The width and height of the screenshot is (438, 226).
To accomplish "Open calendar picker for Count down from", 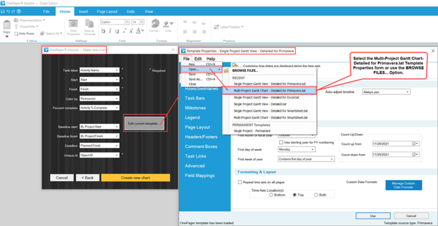I will click(x=416, y=154).
